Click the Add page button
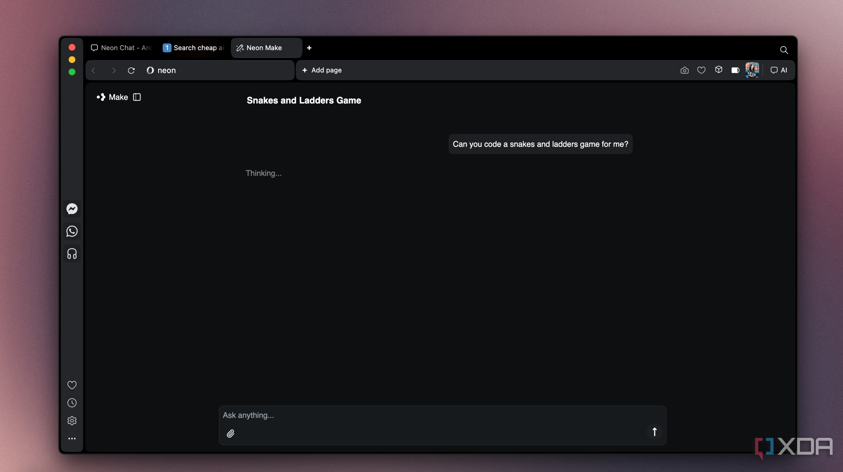Screen dimensions: 843x472 click(x=322, y=70)
